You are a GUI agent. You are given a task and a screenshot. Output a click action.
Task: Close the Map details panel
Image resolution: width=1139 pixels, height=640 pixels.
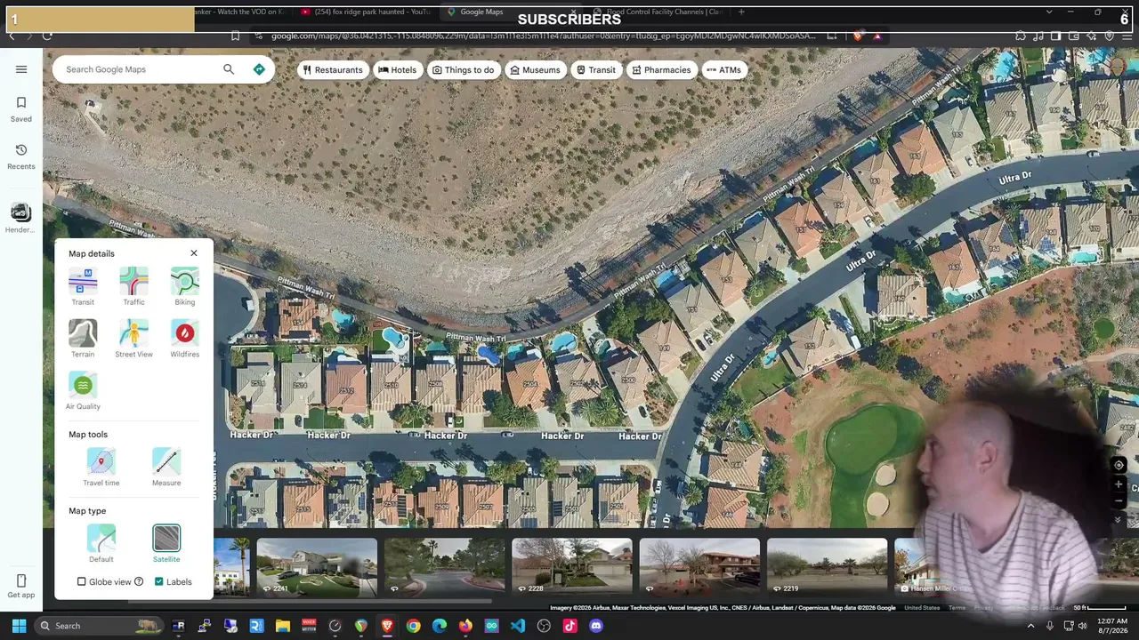click(194, 253)
